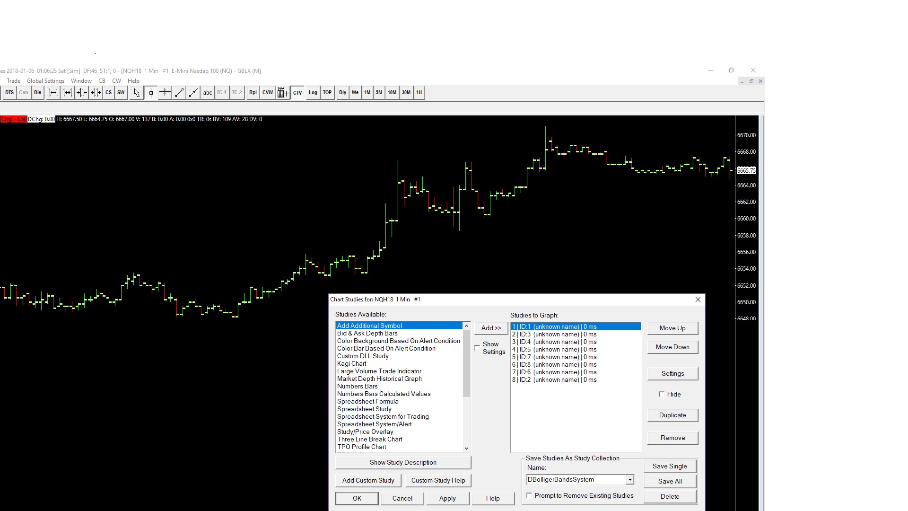Click the Move Up button
This screenshot has width=908, height=511.
click(672, 328)
